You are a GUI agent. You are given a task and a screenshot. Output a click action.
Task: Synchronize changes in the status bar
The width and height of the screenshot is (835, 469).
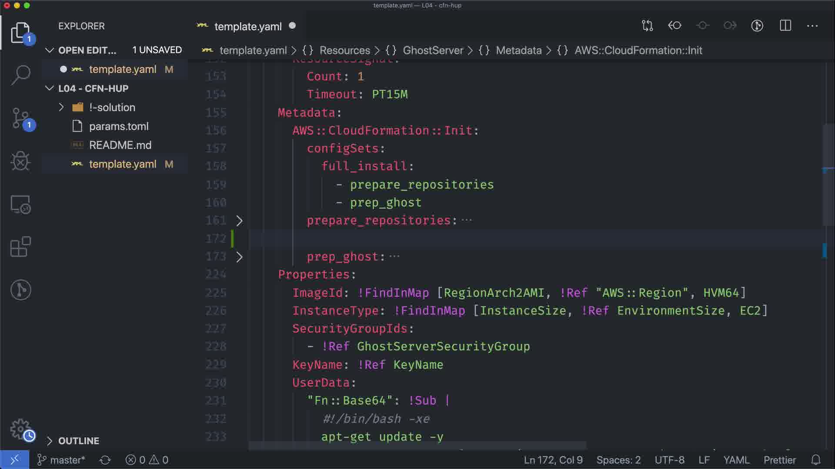click(x=105, y=460)
